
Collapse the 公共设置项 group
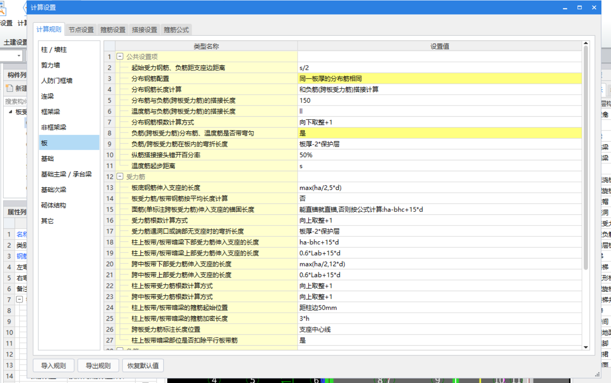coord(120,56)
